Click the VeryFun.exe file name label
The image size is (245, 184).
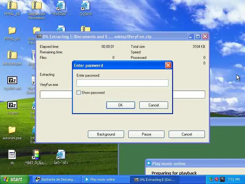click(x=49, y=85)
